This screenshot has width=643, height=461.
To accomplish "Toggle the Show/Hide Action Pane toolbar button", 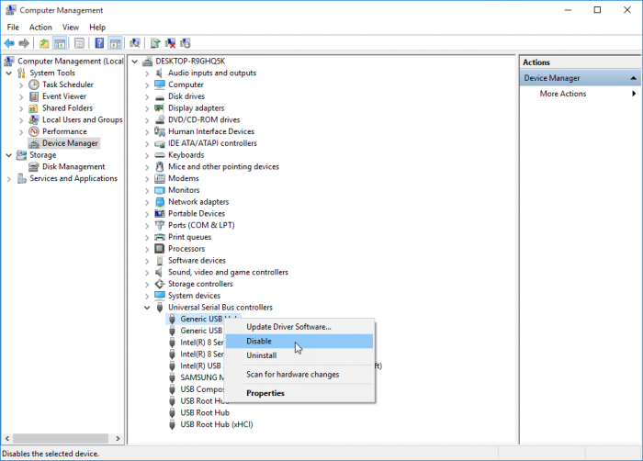I will pyautogui.click(x=116, y=43).
